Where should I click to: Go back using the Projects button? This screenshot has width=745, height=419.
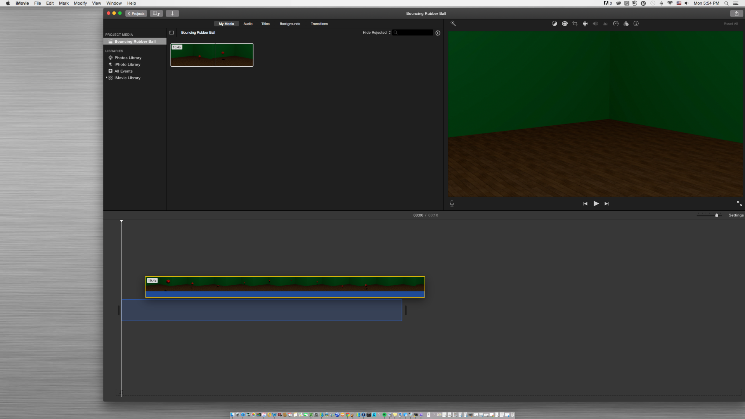pos(136,14)
